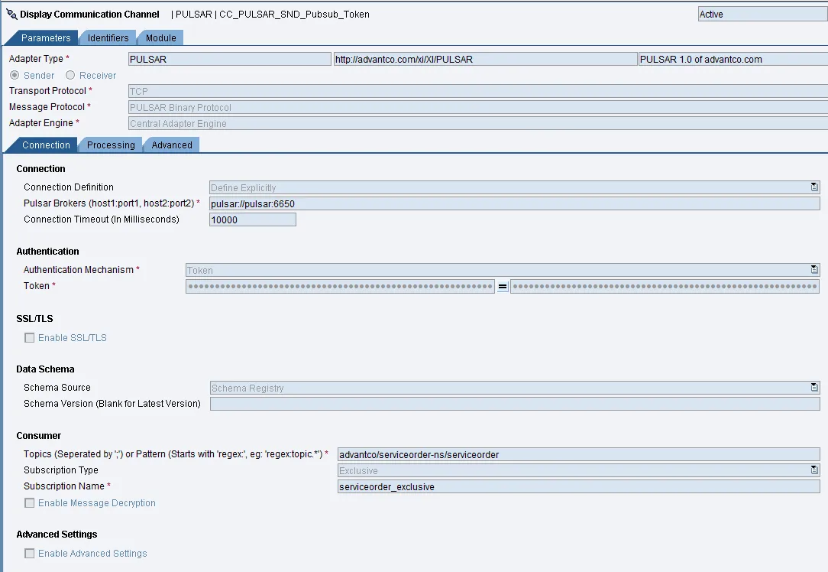
Task: Click the Adapter Engine 'Central Adapter Engine' field
Action: 478,123
